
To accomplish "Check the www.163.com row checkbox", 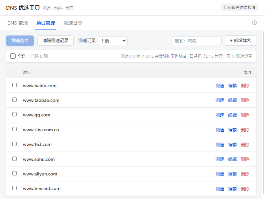I will click(x=15, y=144).
